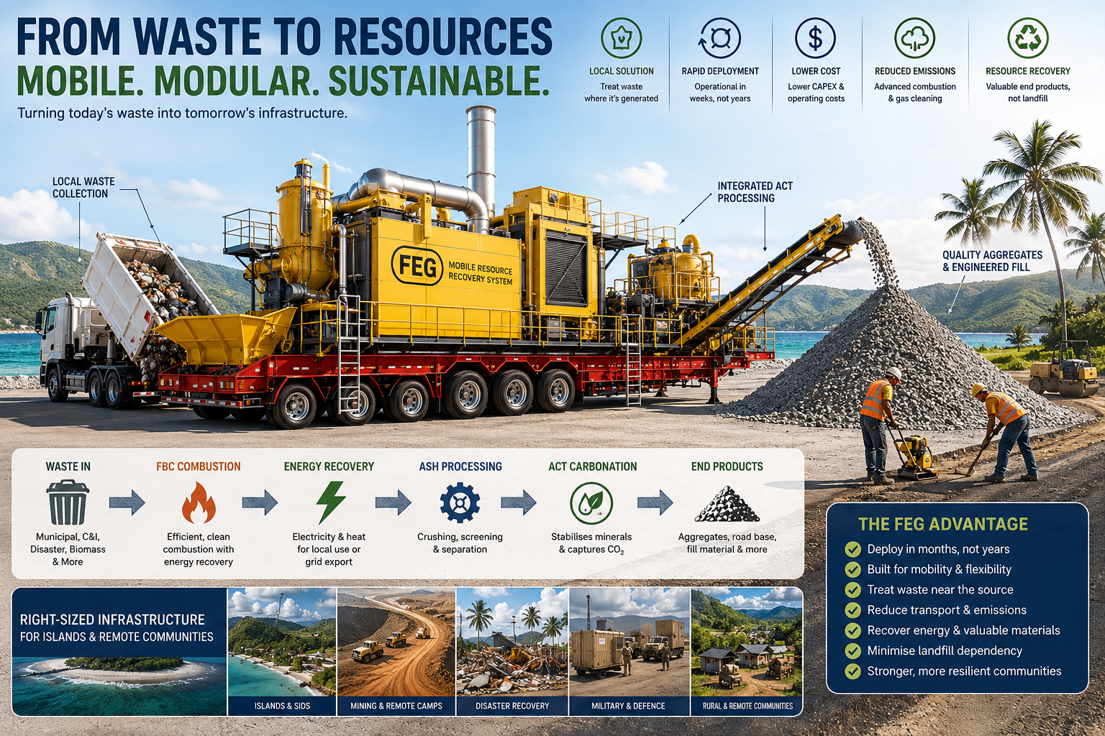Click 'Mobile Resource Recovery System' text on machine

[x=481, y=273]
